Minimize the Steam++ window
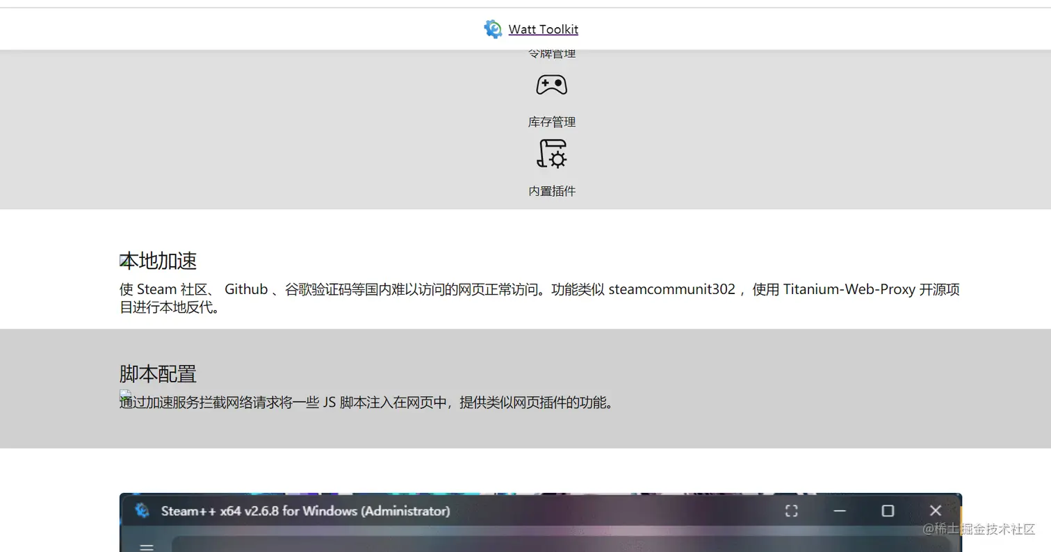1051x552 pixels. click(840, 511)
